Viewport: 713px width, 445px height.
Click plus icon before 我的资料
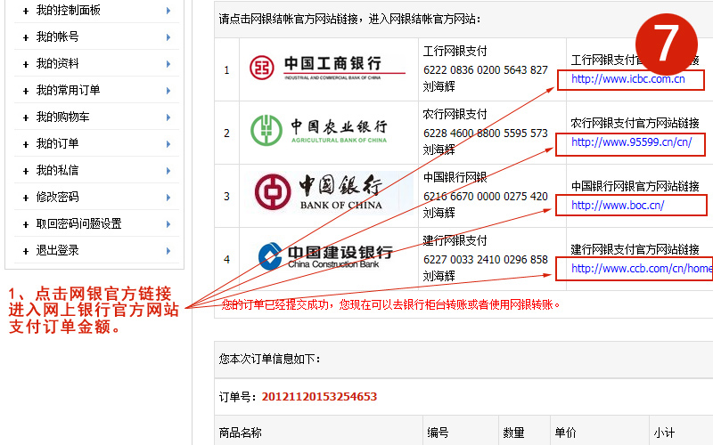pos(26,65)
